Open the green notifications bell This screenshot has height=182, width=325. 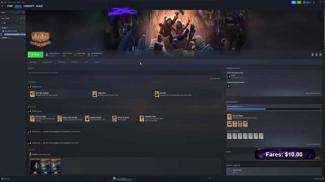(x=299, y=2)
